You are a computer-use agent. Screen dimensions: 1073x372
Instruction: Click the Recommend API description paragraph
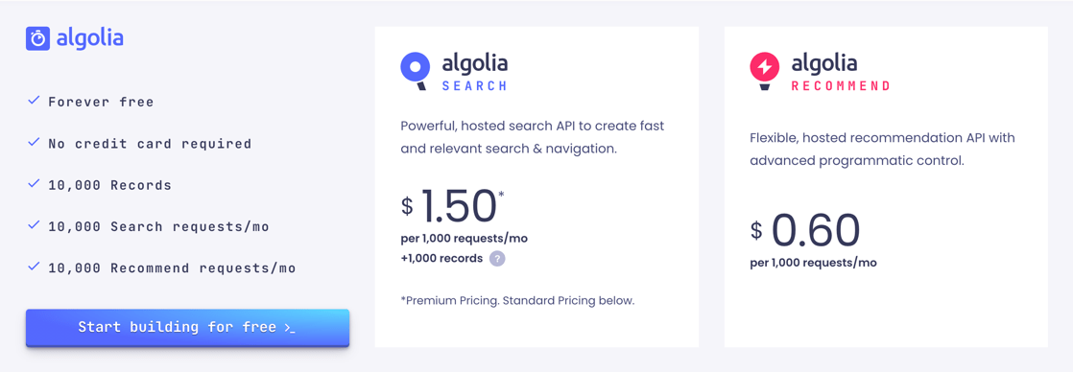click(x=883, y=149)
